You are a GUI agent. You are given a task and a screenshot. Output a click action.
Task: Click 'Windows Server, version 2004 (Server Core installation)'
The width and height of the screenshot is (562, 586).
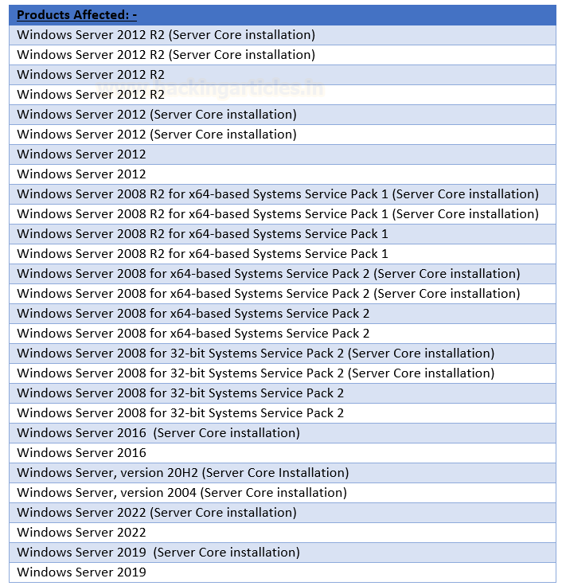point(283,493)
